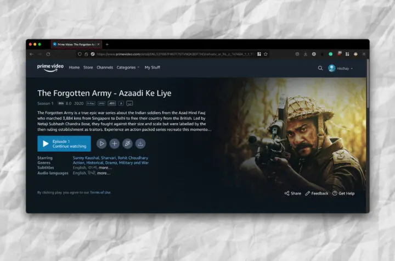Open a new browser tab with plus
This screenshot has height=261, width=395.
107,45
